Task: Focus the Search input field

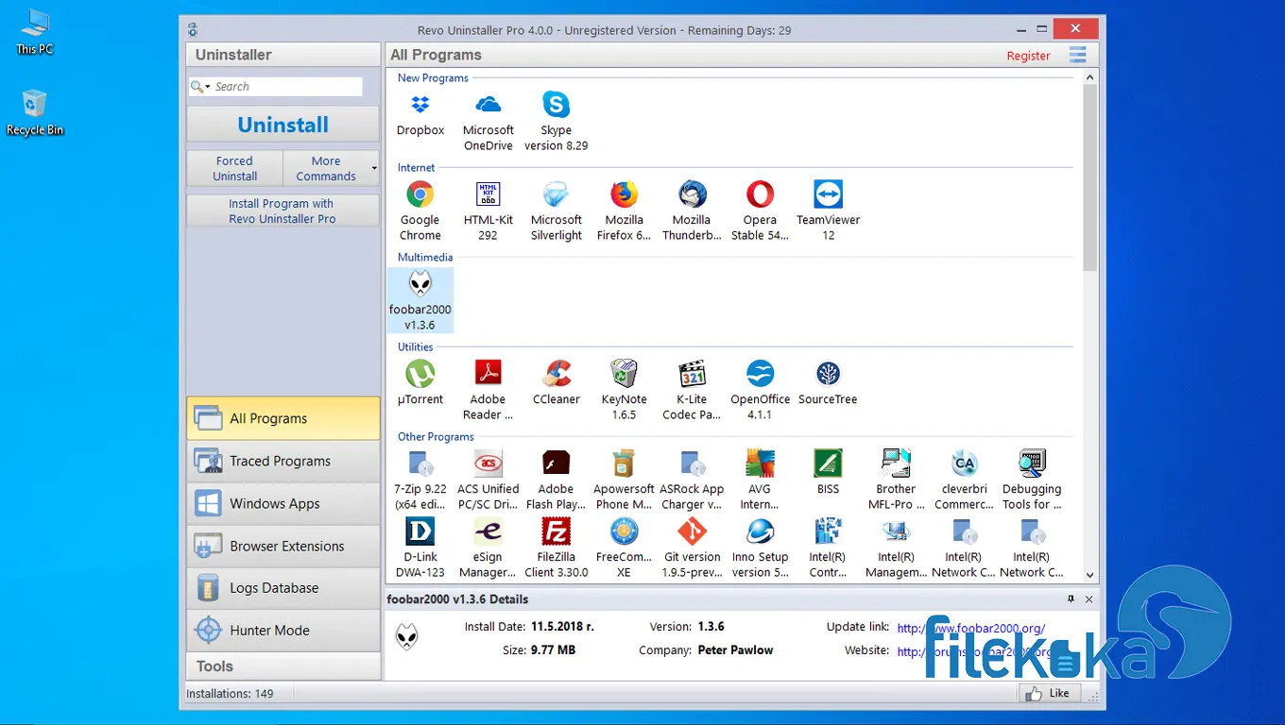Action: tap(287, 87)
